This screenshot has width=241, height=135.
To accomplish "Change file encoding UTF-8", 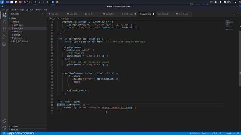I will point(214,133).
